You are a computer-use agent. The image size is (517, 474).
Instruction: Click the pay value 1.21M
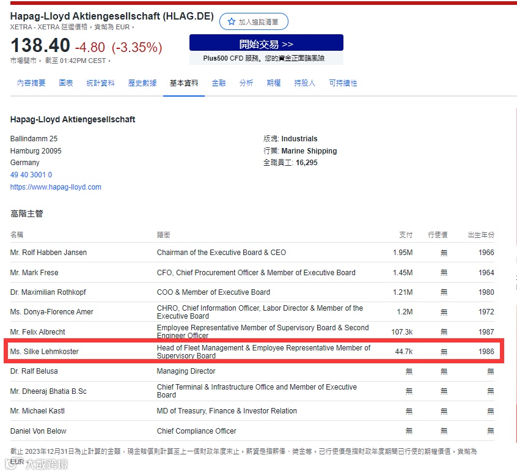[x=403, y=292]
